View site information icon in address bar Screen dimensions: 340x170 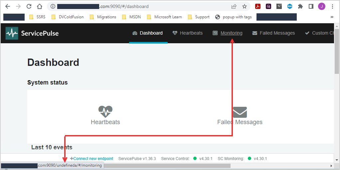(x=53, y=7)
